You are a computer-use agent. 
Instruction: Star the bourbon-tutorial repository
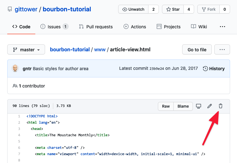172,9
